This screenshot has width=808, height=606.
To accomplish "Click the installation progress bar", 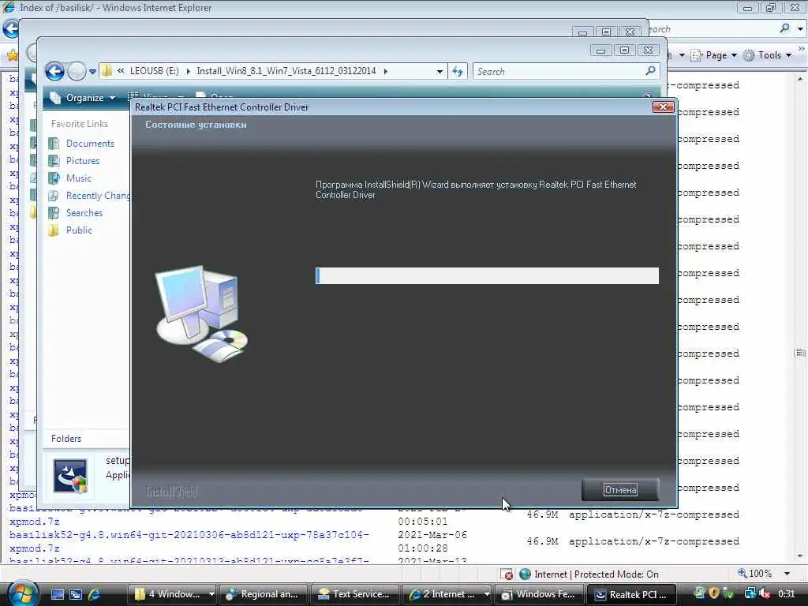I will pyautogui.click(x=487, y=275).
